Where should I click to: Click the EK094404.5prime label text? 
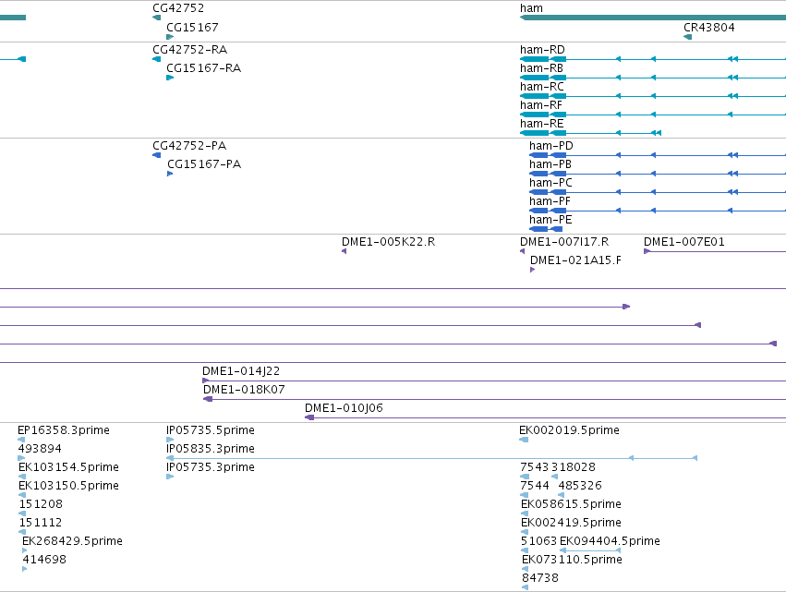pyautogui.click(x=610, y=541)
